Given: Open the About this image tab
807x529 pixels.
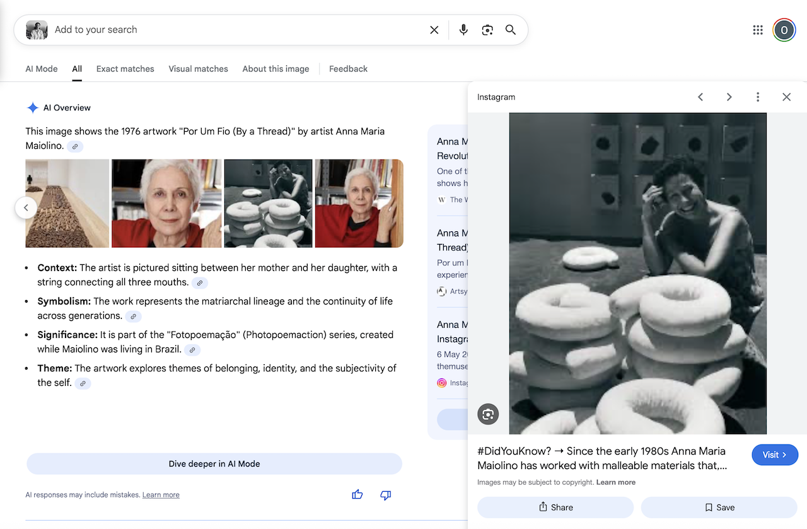Looking at the screenshot, I should click(x=276, y=69).
